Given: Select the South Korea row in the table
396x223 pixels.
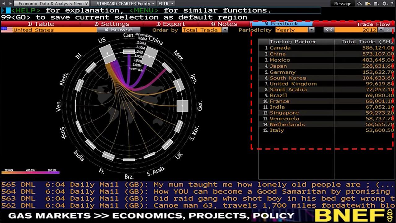Looking at the screenshot, I should coord(326,78).
